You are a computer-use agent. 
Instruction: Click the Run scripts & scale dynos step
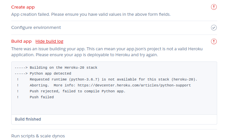(38, 136)
